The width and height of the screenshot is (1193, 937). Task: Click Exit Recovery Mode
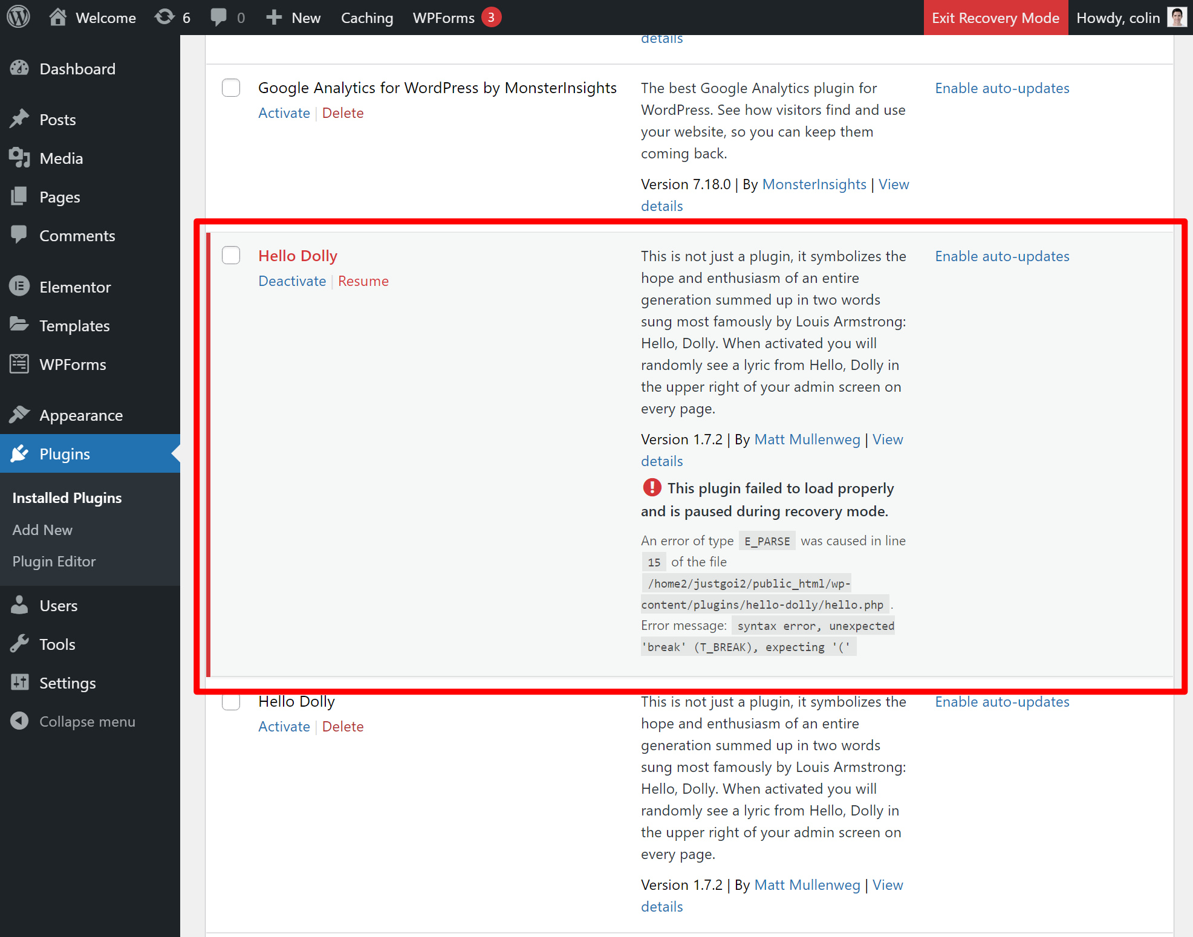995,17
